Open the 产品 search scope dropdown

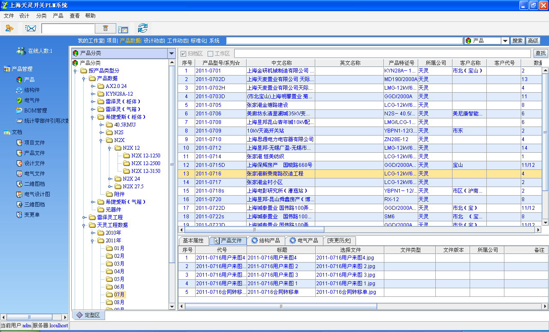click(x=505, y=41)
